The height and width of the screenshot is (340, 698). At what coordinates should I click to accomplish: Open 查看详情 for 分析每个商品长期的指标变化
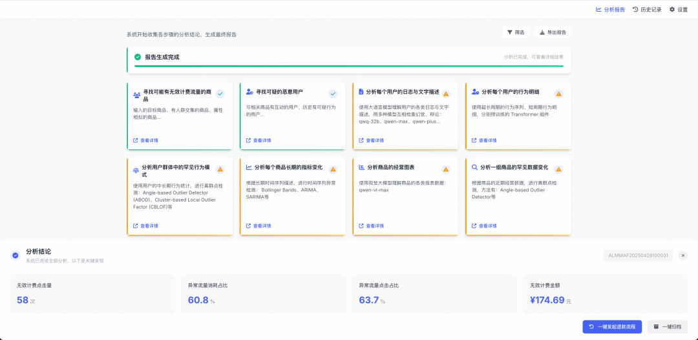coord(259,226)
